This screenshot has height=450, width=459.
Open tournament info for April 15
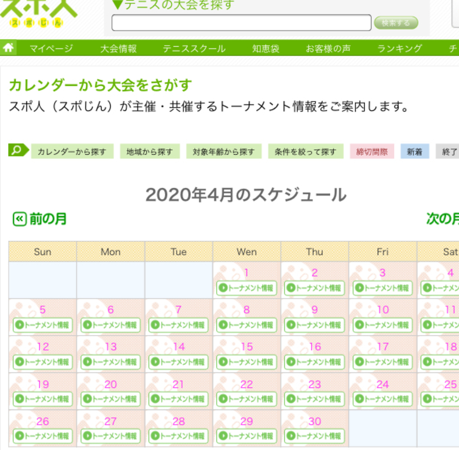pos(246,362)
